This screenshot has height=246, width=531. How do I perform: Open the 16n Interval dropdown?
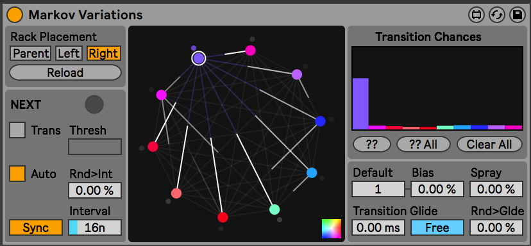(95, 227)
